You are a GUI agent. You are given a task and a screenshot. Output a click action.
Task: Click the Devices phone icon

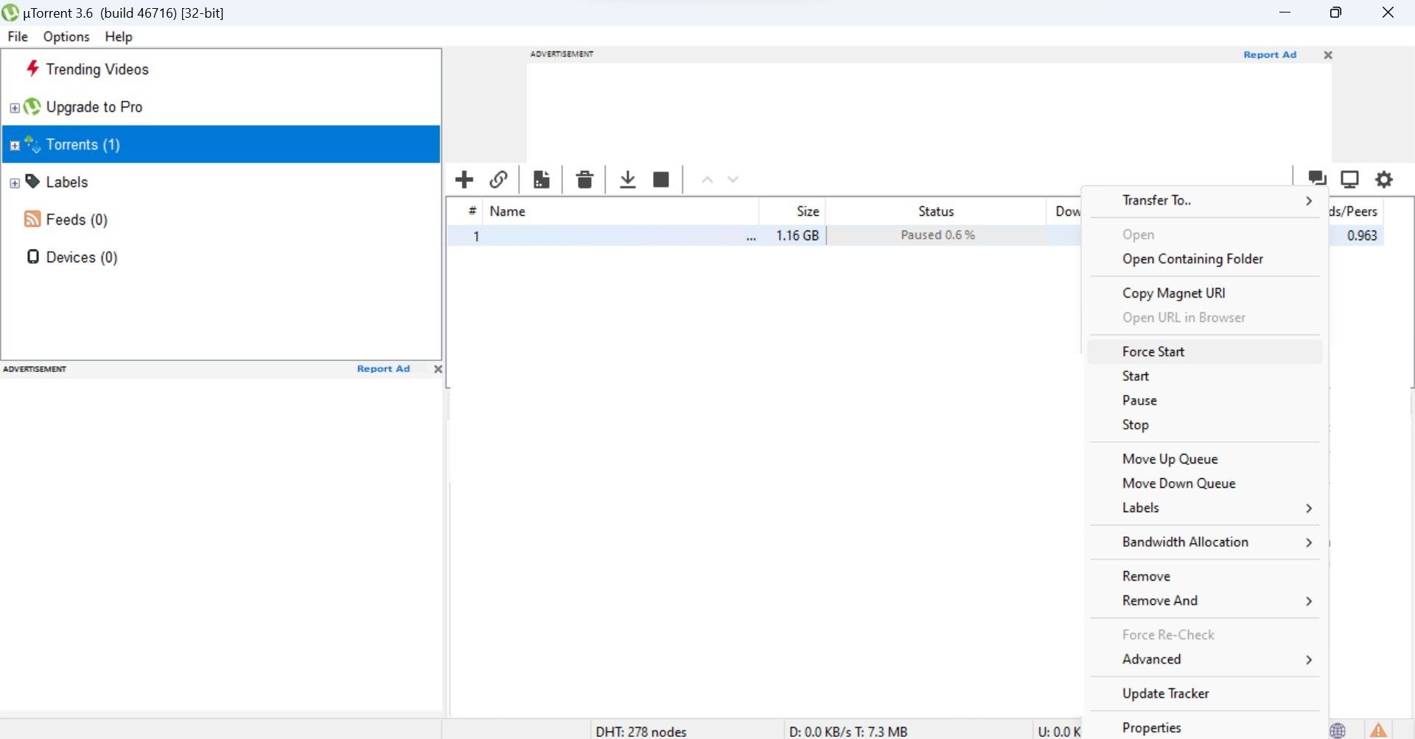click(32, 256)
